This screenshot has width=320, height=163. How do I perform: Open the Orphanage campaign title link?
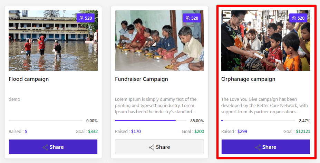[248, 79]
